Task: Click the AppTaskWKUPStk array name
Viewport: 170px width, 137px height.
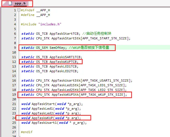Action: pyautogui.click(x=65, y=95)
